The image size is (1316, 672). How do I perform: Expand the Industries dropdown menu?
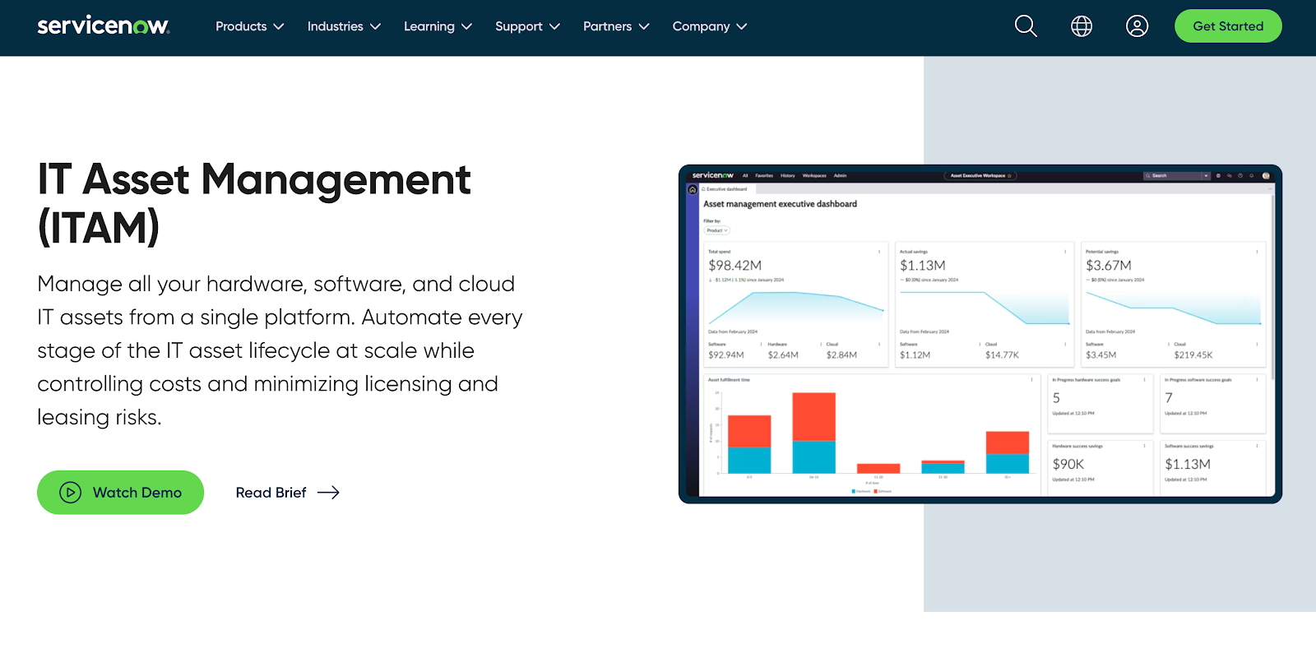pyautogui.click(x=344, y=26)
